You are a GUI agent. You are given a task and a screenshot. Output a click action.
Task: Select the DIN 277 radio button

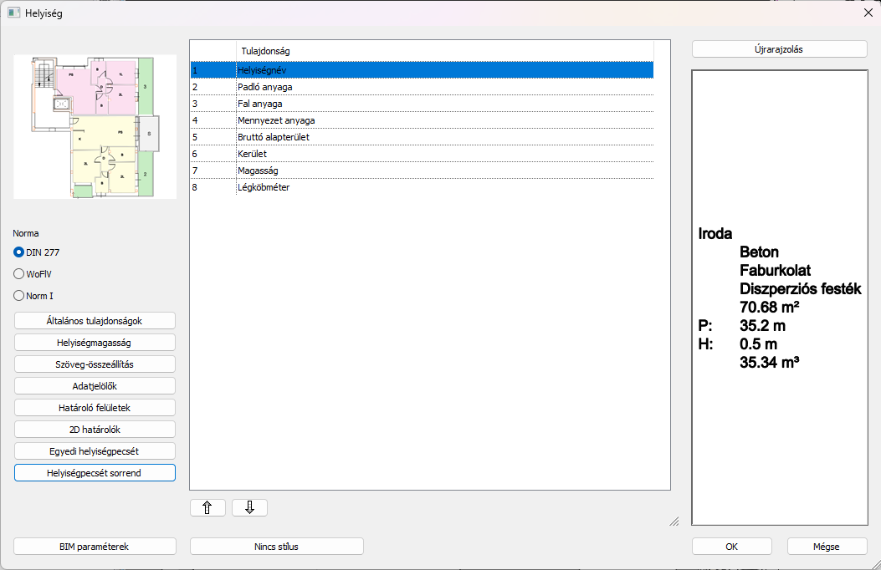point(19,252)
